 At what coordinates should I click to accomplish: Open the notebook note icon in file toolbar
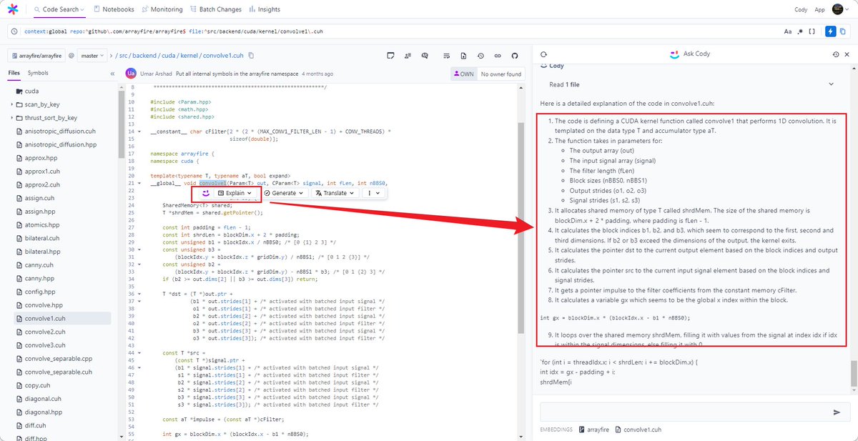click(x=390, y=55)
